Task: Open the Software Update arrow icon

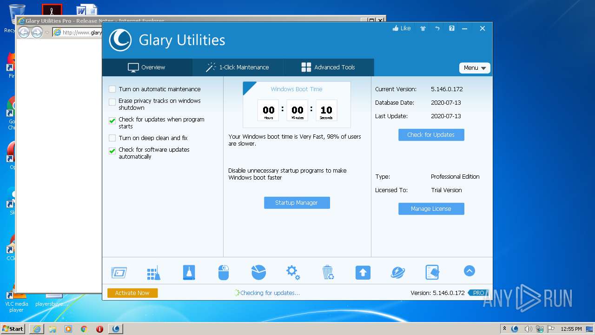Action: coord(363,272)
